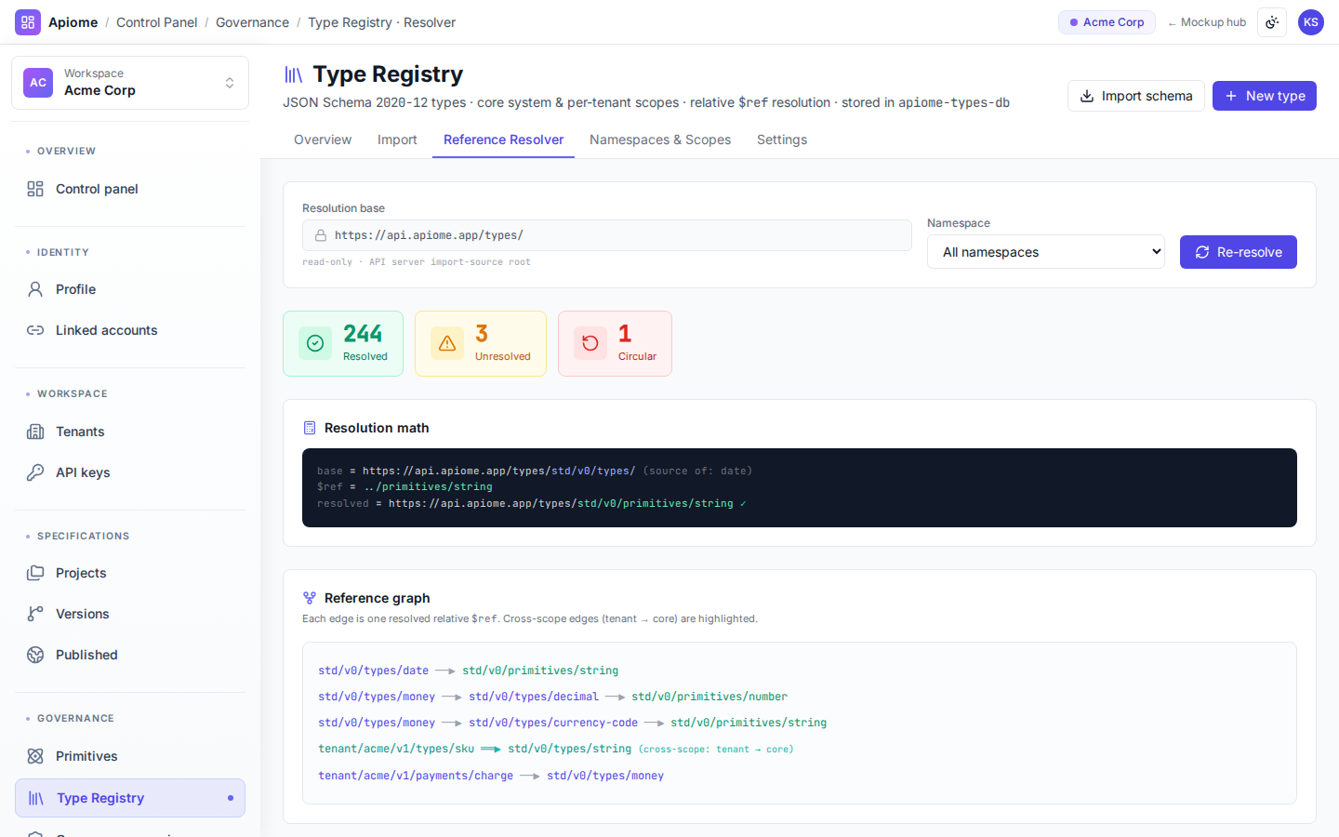Click the Apiome logo icon
This screenshot has width=1339, height=837.
point(28,22)
